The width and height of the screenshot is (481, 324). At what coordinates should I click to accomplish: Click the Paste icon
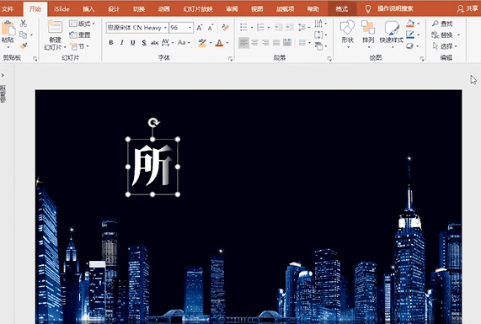[x=8, y=29]
